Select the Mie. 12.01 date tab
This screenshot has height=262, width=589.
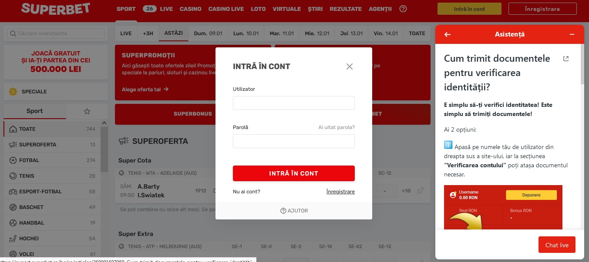(x=317, y=33)
